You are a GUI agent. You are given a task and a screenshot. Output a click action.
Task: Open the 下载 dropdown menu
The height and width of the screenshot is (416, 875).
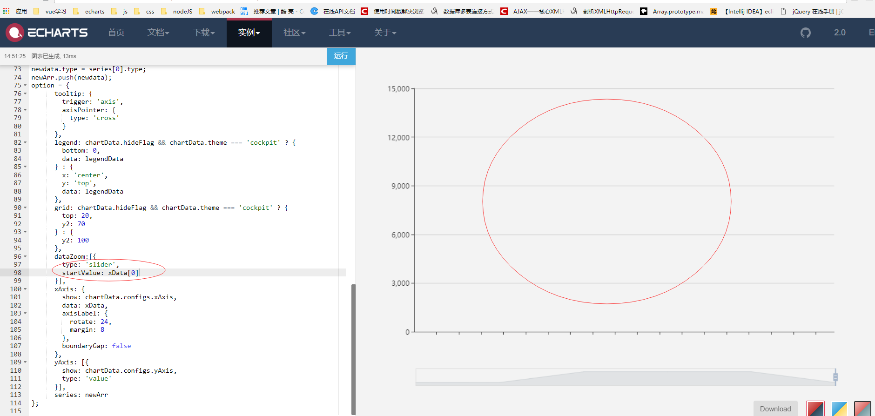204,33
